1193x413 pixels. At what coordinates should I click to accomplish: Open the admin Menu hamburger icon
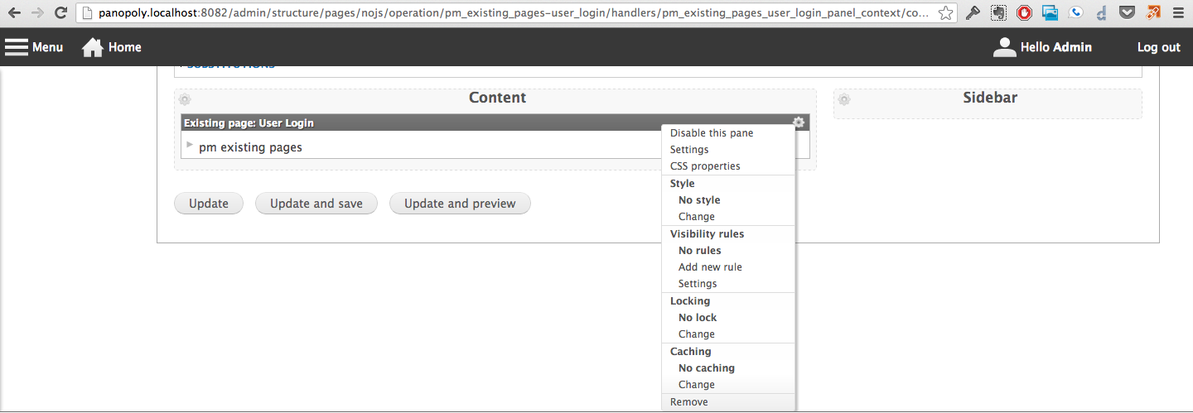point(17,47)
